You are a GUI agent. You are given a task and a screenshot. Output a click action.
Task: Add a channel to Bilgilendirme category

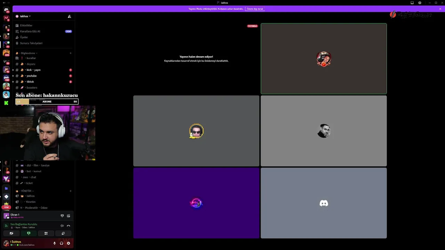point(71,53)
